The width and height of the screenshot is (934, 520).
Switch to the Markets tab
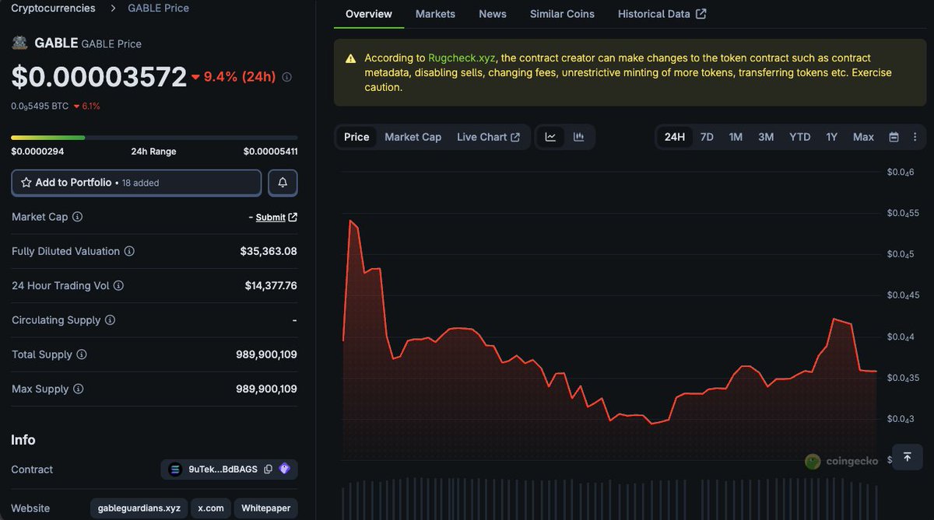tap(435, 14)
